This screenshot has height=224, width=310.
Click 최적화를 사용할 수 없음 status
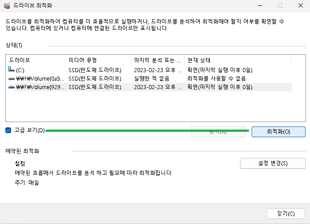217,78
